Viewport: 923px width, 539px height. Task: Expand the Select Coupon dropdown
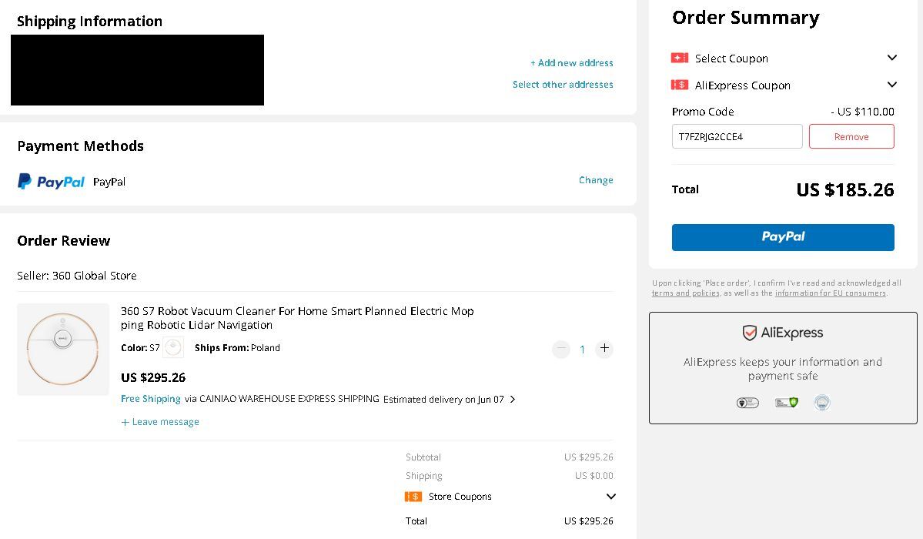891,58
